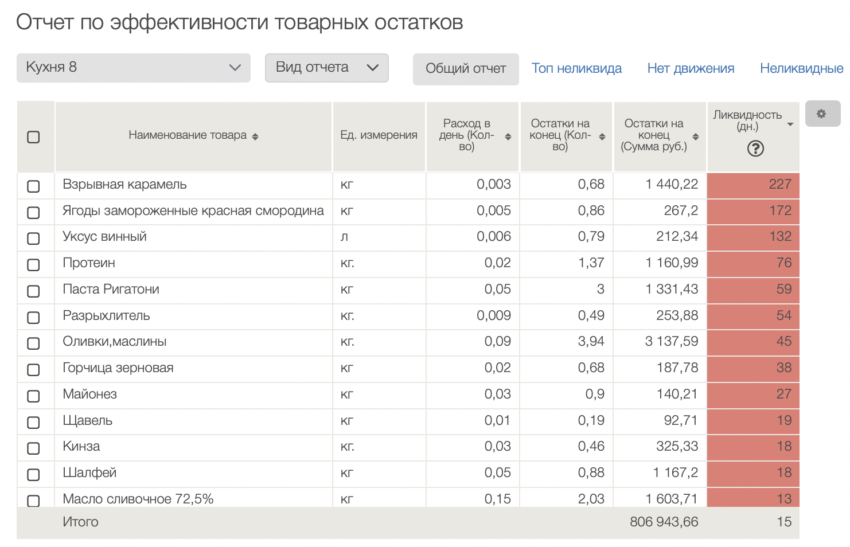Select the Шалфей row checkbox
The height and width of the screenshot is (547, 850).
tap(33, 475)
